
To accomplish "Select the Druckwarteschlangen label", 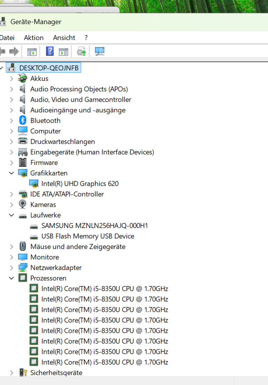I will (63, 142).
